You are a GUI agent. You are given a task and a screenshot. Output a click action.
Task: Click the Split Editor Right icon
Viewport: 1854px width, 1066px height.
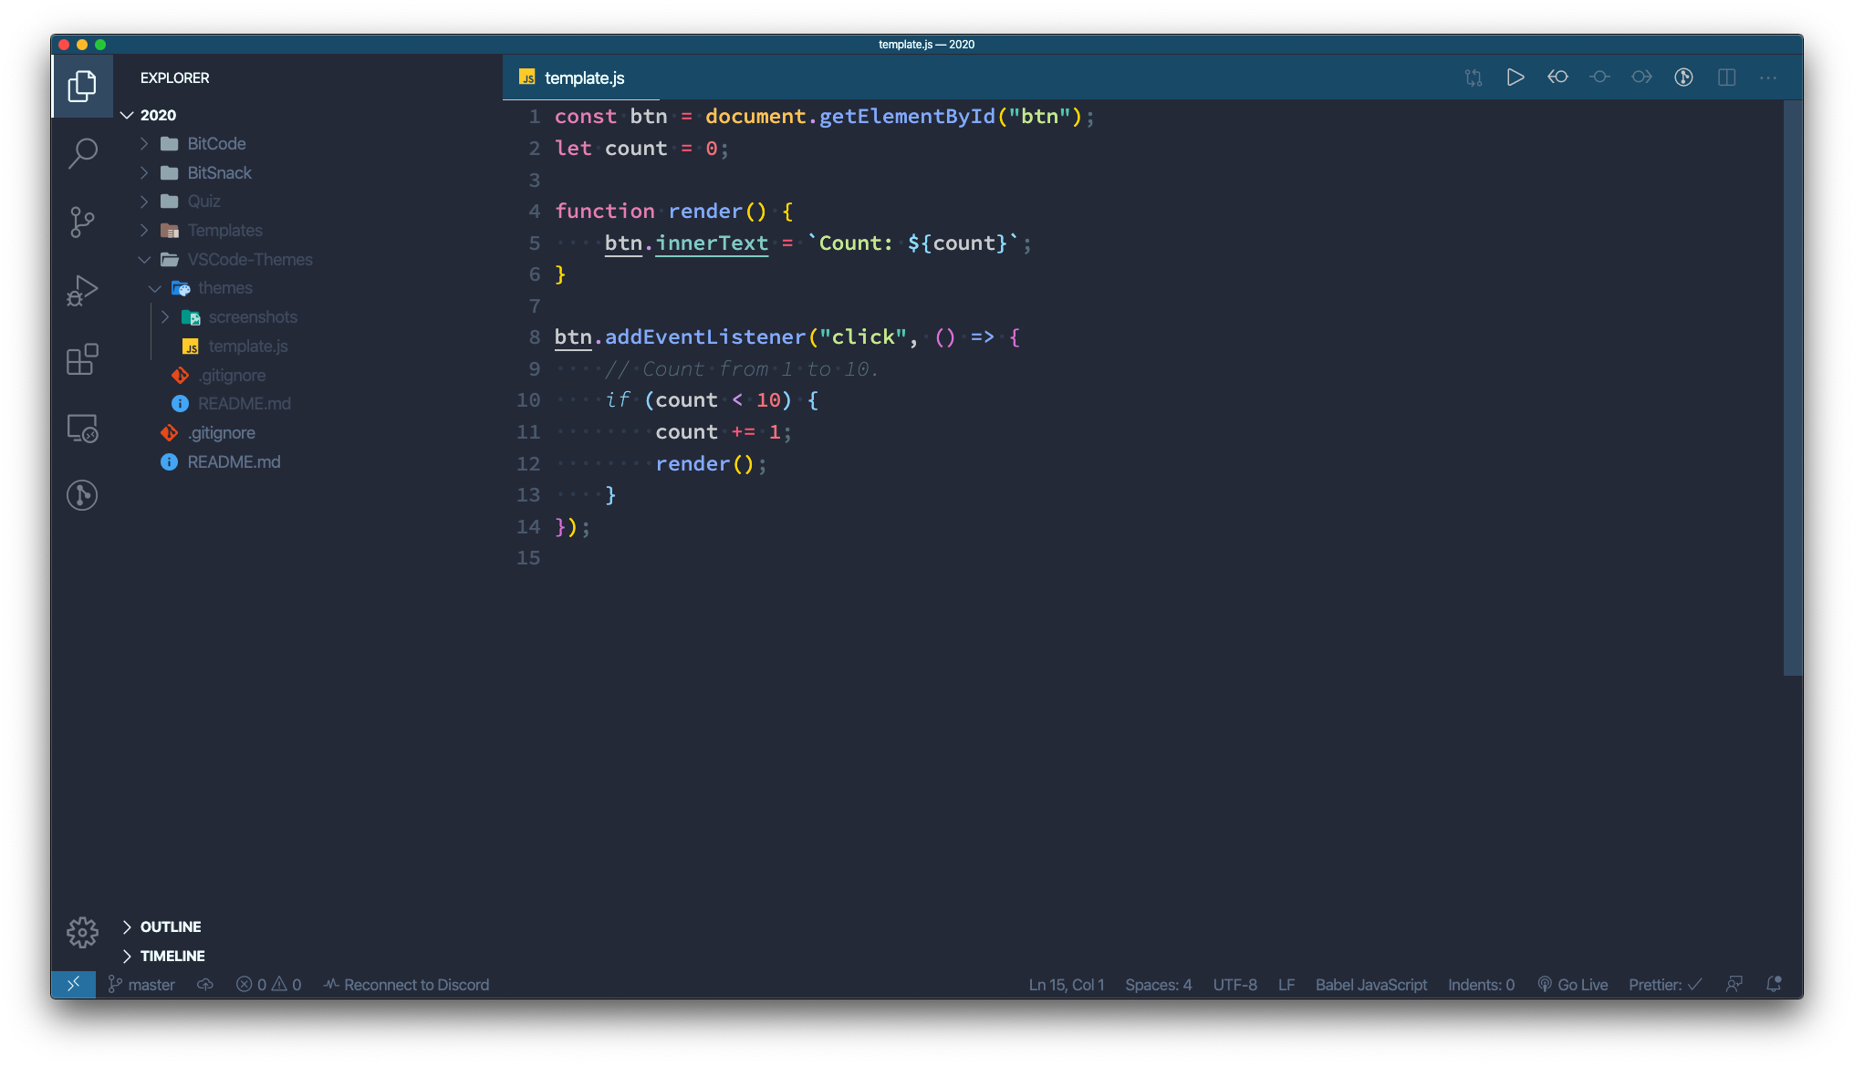1726,78
